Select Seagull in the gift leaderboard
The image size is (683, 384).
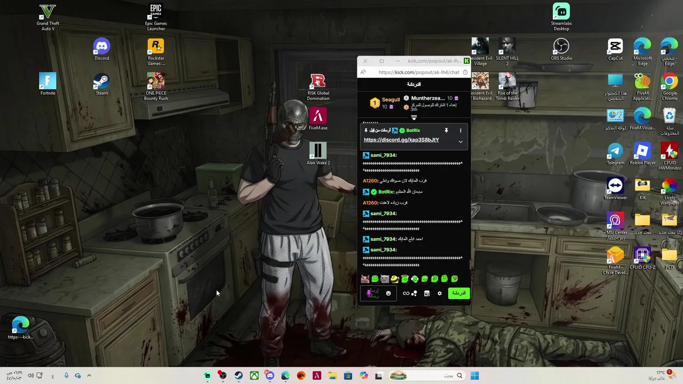(x=385, y=102)
